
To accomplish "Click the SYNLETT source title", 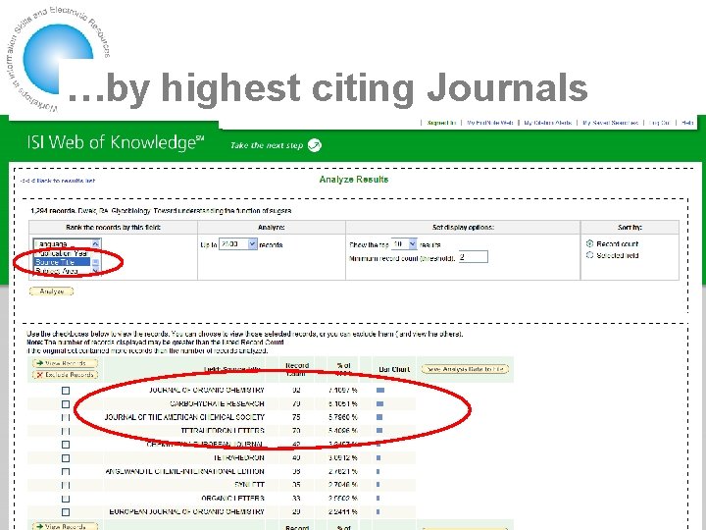I will (x=249, y=485).
